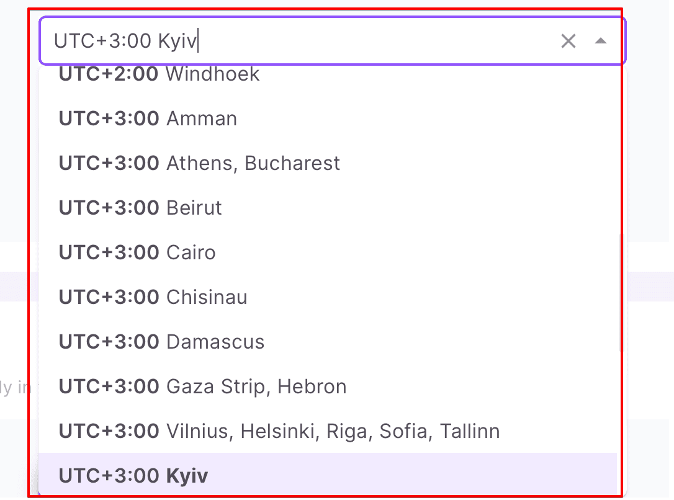Close dropdown via the up-triangle icon
The image size is (674, 500).
(x=600, y=42)
